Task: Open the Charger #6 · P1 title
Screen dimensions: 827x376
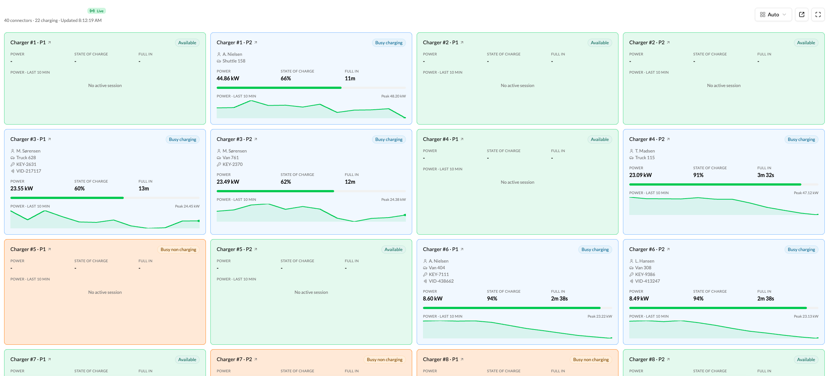Action: coord(440,249)
